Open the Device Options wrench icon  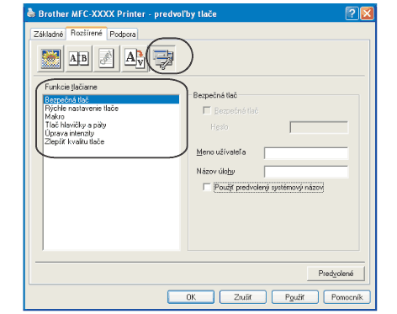(x=163, y=59)
